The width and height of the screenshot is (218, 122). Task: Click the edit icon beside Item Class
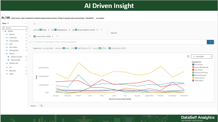(26, 47)
